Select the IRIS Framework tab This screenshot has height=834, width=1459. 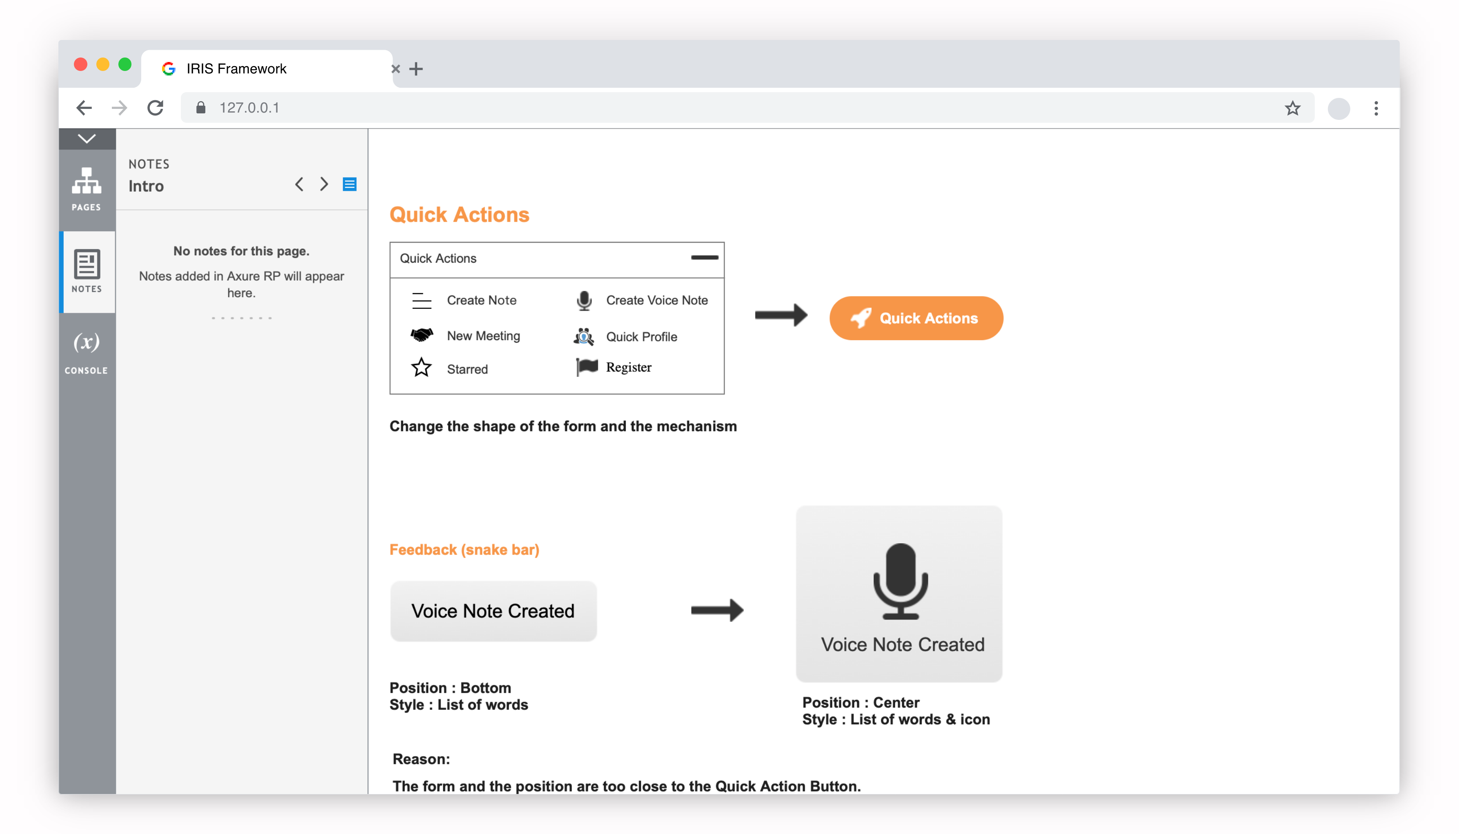[267, 69]
